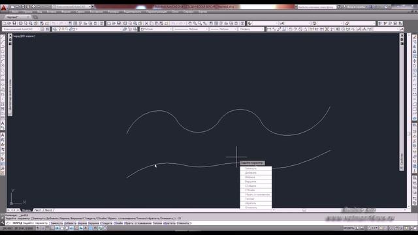Click vertical scrollbar of drawing area
Image resolution: width=418 pixels, height=235 pixels.
[409, 120]
